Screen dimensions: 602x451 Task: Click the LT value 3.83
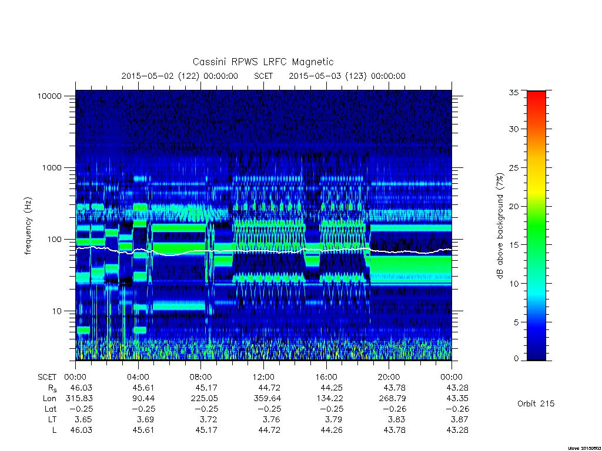coord(397,419)
